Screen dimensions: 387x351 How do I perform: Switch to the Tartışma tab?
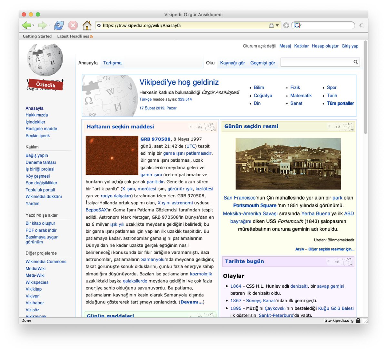click(112, 63)
